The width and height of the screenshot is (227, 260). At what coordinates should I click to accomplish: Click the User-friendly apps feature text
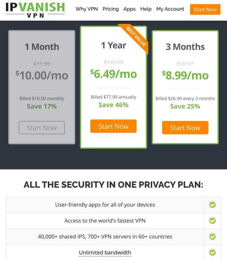tap(105, 205)
